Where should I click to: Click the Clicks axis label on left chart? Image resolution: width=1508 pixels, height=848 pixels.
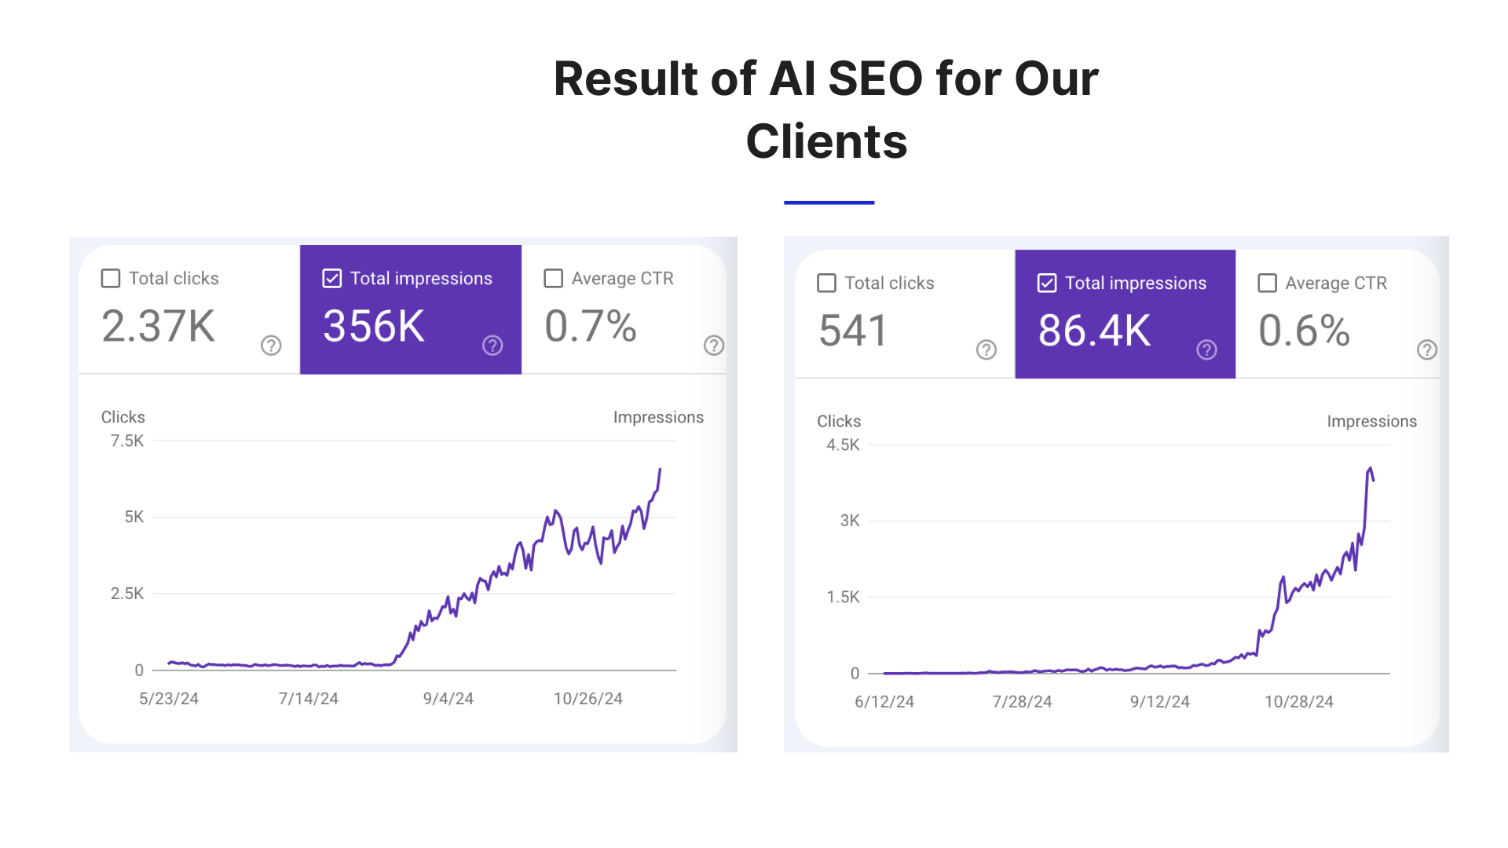123,417
